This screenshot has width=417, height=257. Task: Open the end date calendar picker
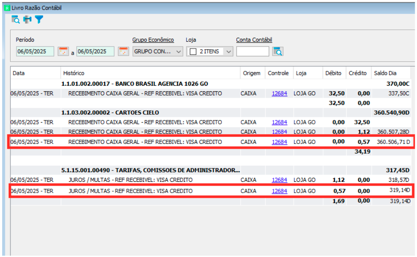tap(123, 51)
